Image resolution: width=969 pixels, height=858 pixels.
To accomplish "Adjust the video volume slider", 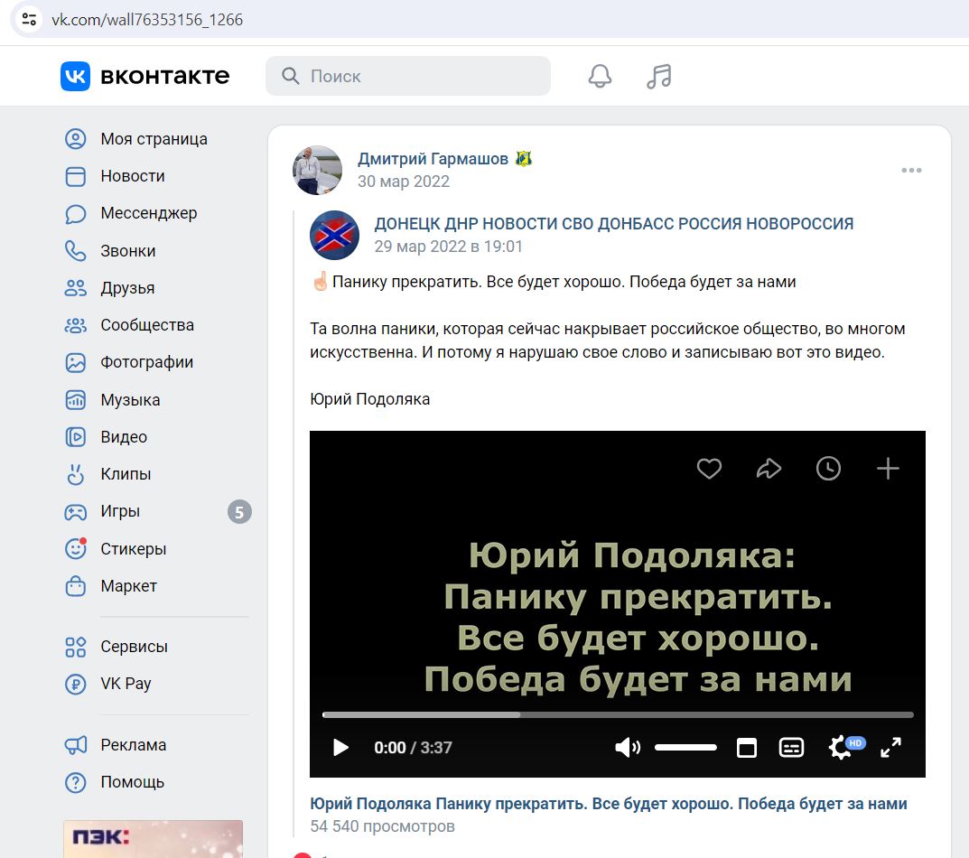I will [x=685, y=747].
